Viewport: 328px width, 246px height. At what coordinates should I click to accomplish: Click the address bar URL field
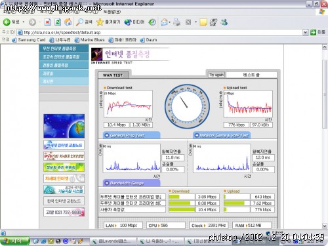(161, 32)
